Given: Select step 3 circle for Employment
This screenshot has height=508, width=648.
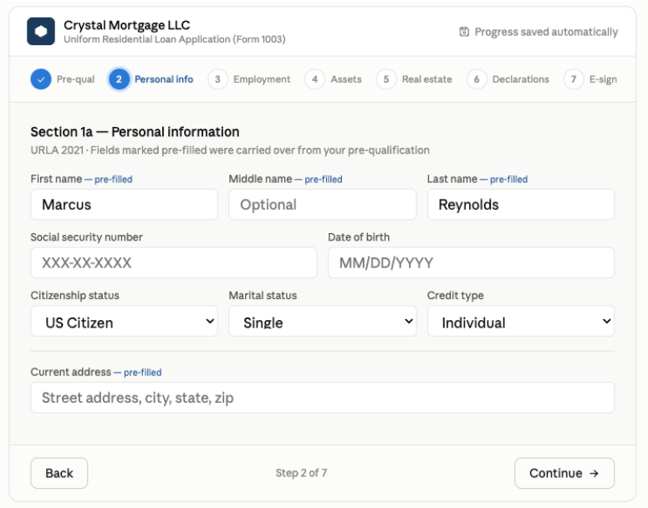Looking at the screenshot, I should pyautogui.click(x=217, y=79).
